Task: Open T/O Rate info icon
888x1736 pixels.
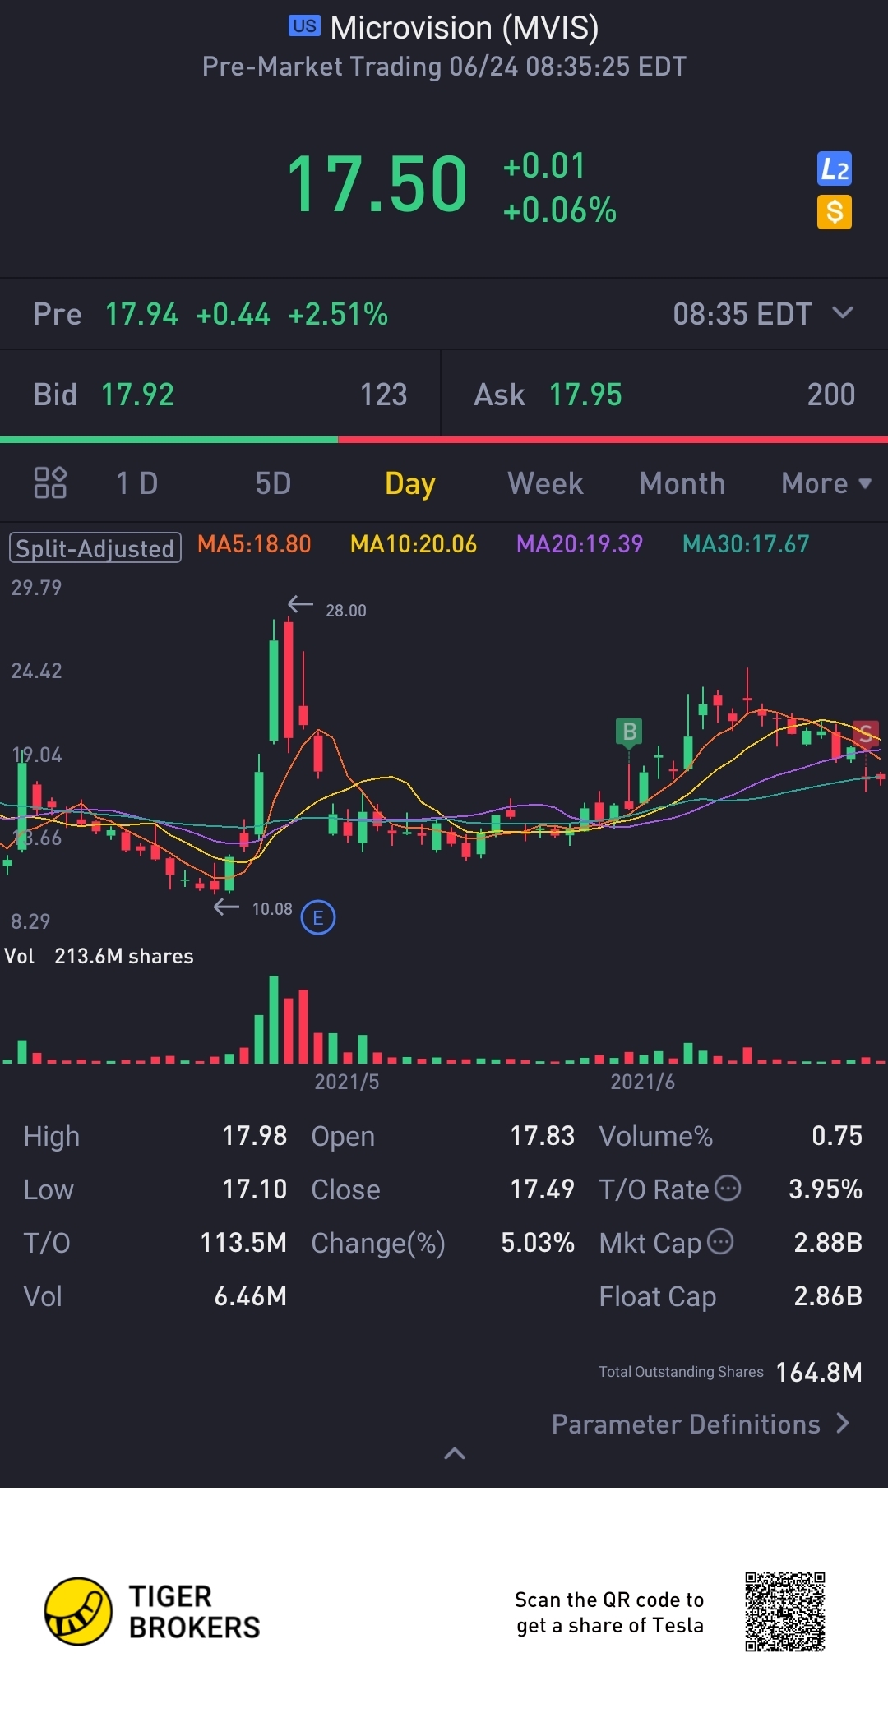Action: (x=728, y=1188)
